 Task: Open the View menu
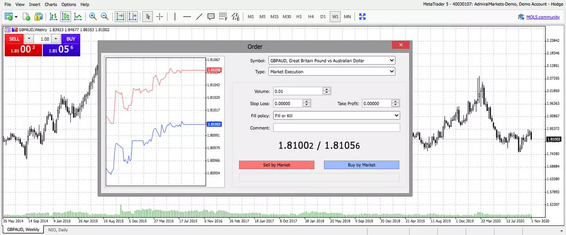(20, 4)
